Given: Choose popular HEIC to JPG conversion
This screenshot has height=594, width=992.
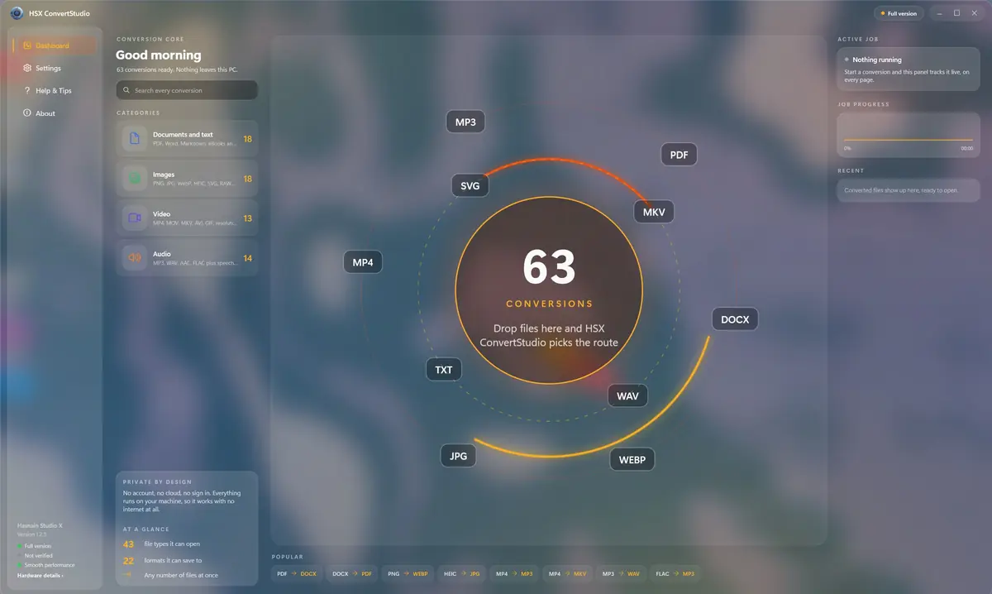Looking at the screenshot, I should tap(461, 573).
